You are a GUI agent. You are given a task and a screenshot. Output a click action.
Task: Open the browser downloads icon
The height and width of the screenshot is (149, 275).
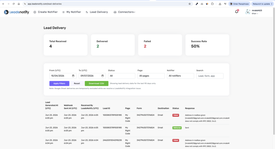220,4
